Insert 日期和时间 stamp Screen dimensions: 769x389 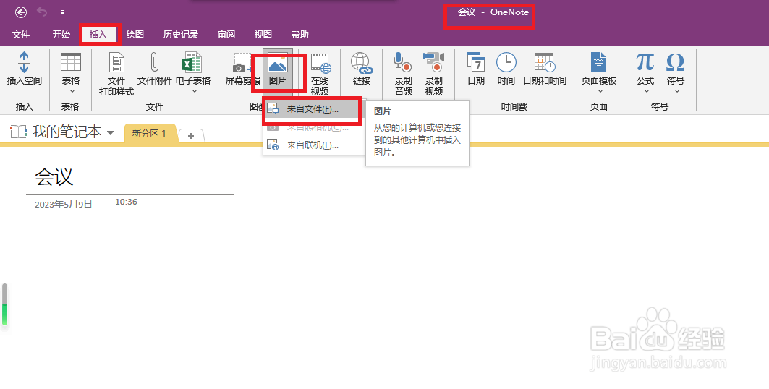click(x=545, y=62)
